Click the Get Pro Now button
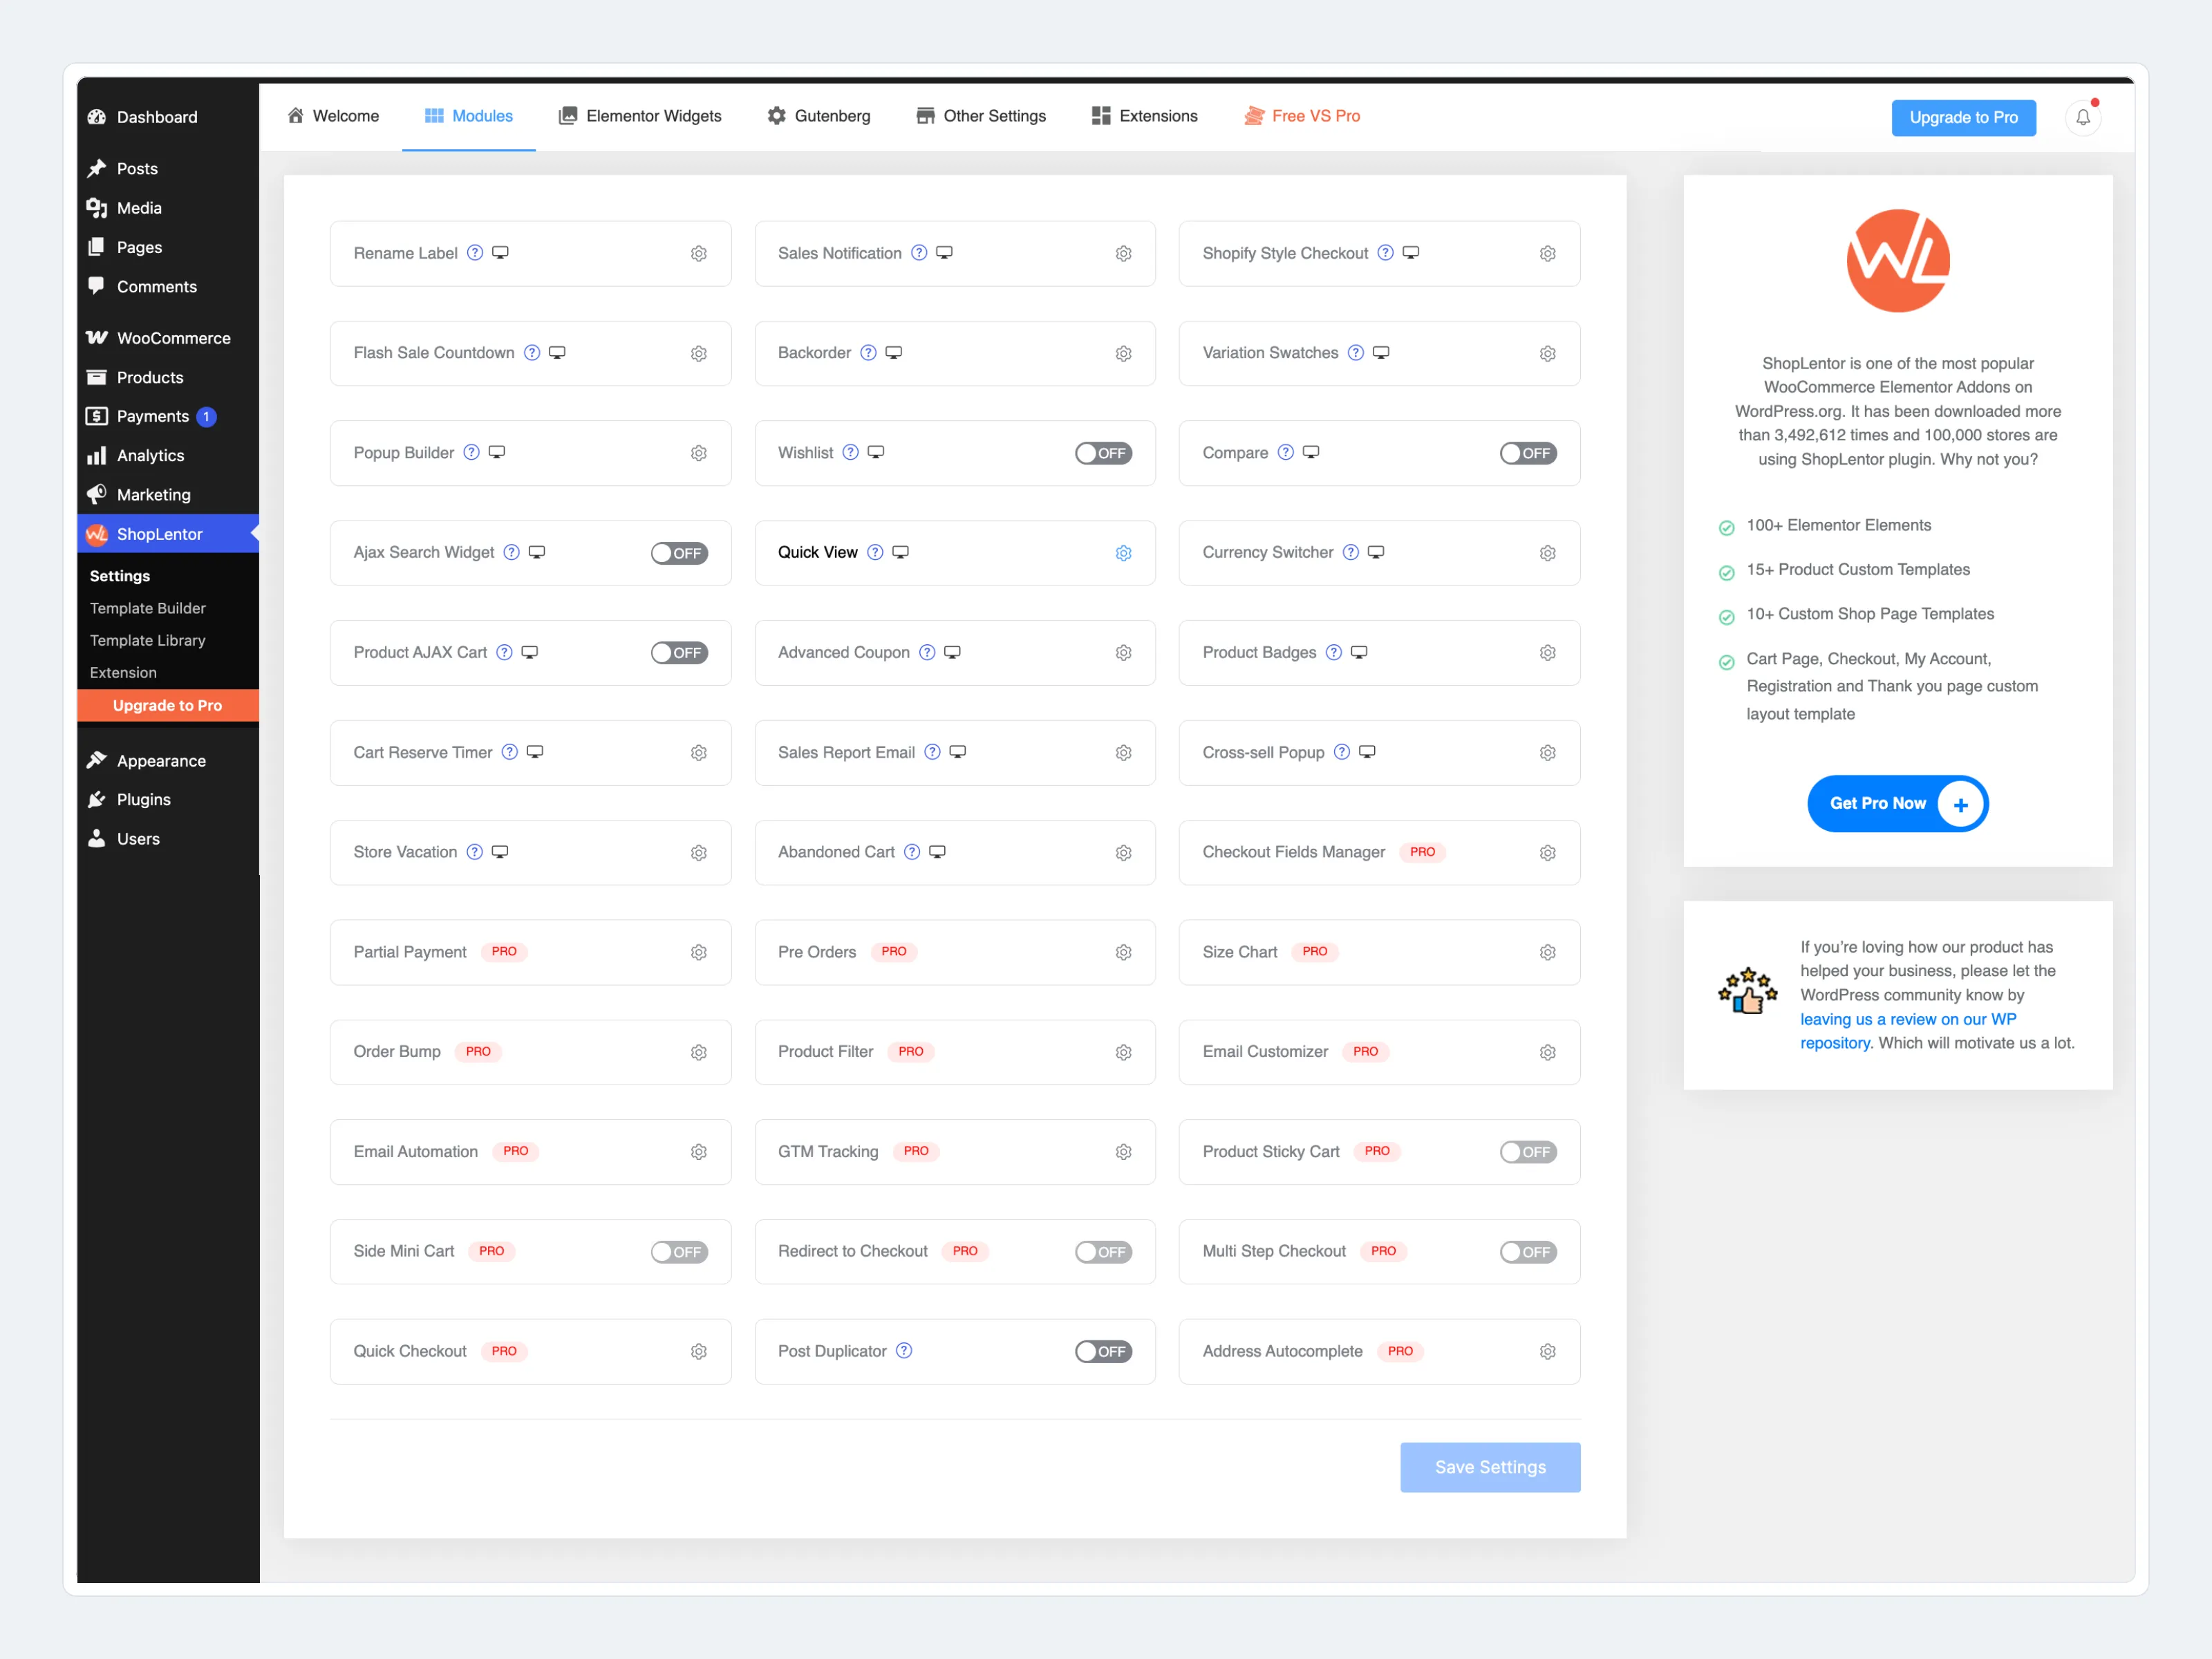Viewport: 2212px width, 1659px height. click(1897, 803)
